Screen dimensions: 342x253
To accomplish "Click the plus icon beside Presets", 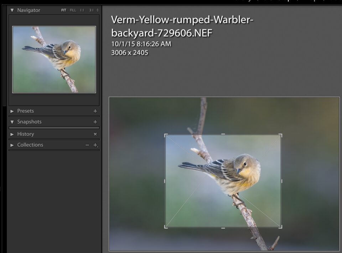I will coord(95,111).
